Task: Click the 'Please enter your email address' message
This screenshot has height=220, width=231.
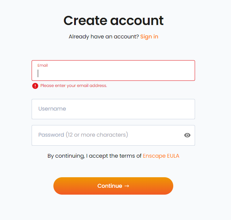Action: tap(74, 86)
